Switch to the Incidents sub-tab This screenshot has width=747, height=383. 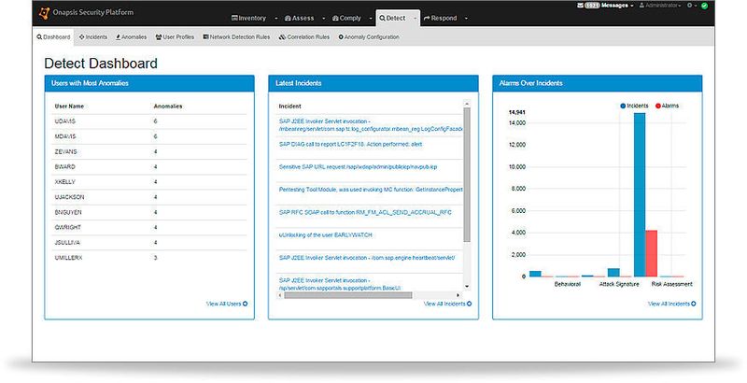click(x=93, y=37)
